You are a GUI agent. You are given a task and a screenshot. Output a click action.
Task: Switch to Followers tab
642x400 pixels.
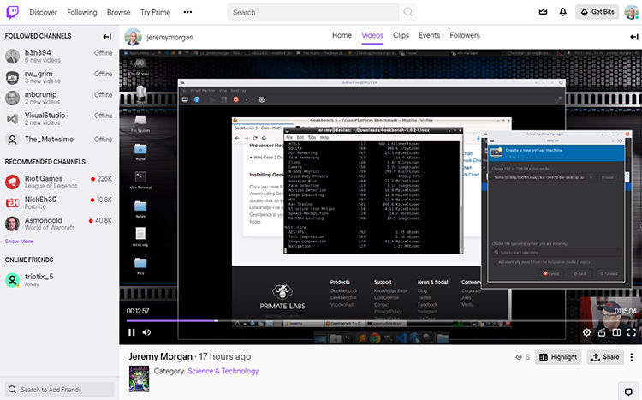(x=465, y=35)
